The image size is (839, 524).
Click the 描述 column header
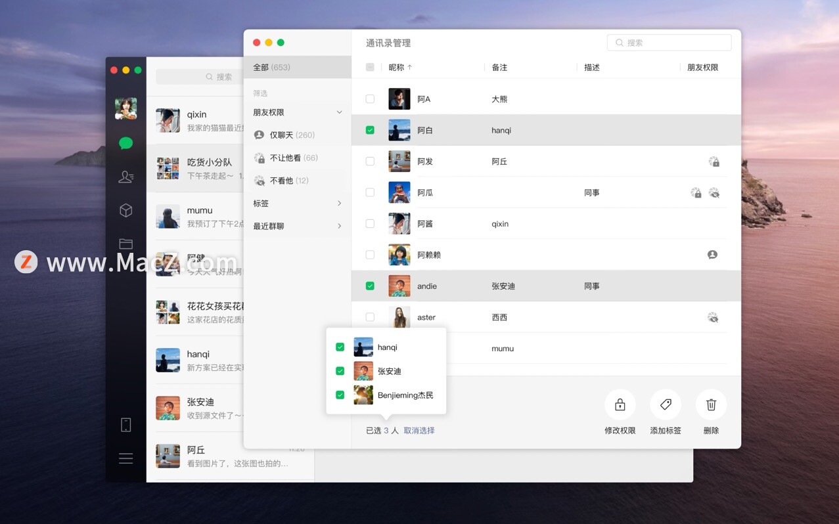tap(592, 67)
